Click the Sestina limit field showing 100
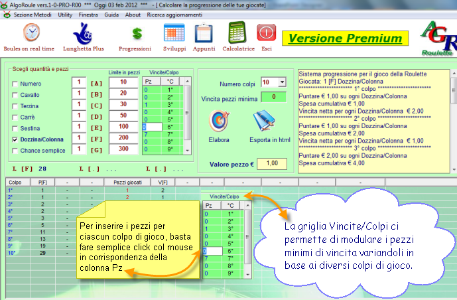457x300 pixels. tap(123, 127)
